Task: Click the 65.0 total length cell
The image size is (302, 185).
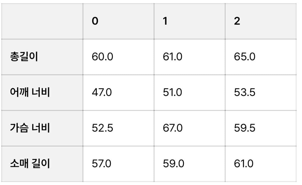Action: point(245,57)
